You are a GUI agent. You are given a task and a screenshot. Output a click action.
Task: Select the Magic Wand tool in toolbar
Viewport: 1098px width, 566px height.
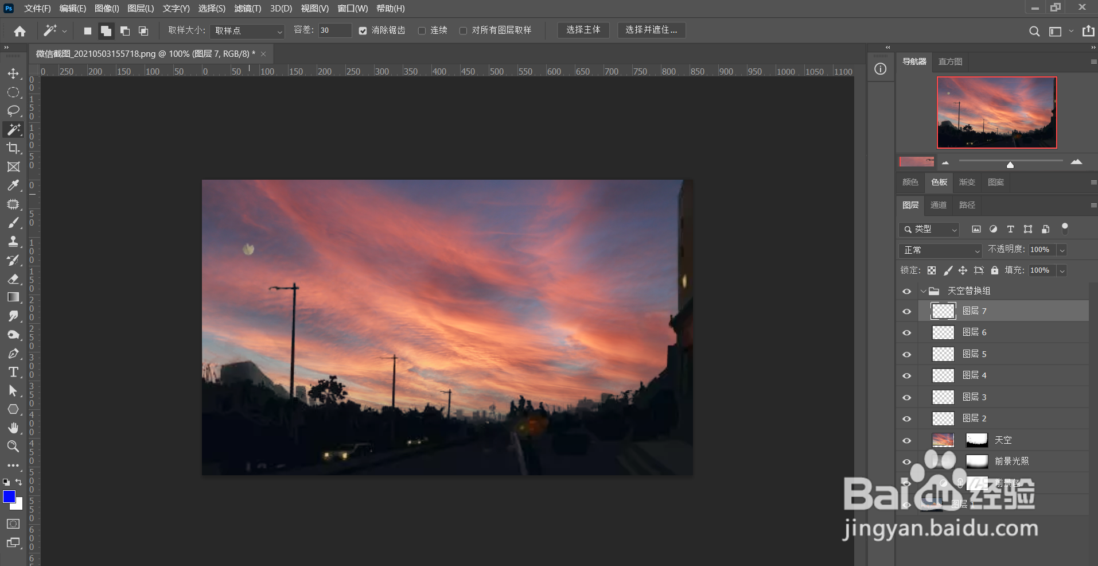click(13, 129)
